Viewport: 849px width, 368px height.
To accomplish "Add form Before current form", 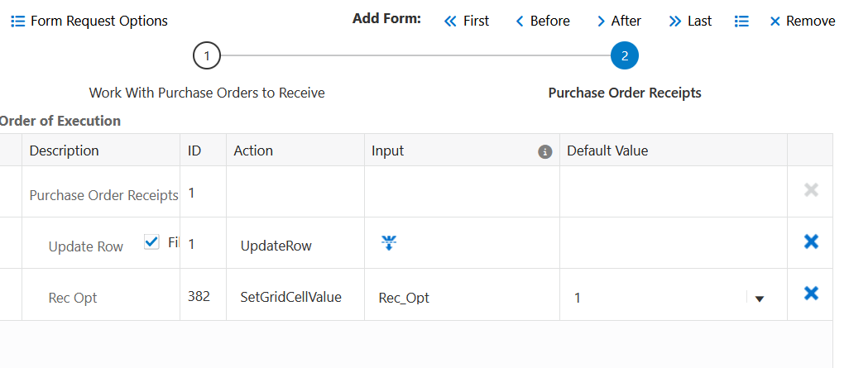I will click(x=543, y=22).
